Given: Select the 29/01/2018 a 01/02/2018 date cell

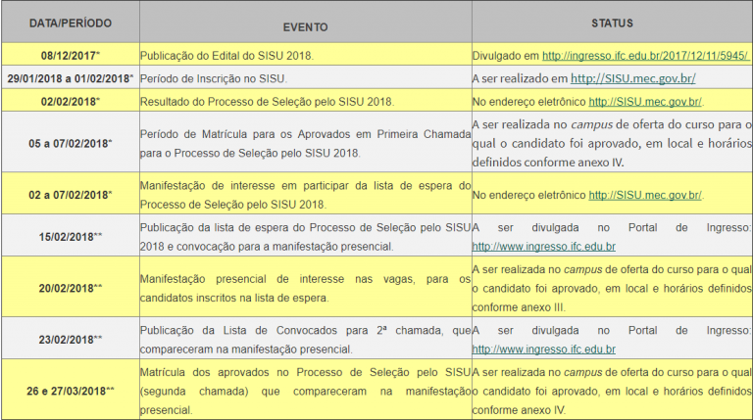Looking at the screenshot, I should [x=69, y=78].
